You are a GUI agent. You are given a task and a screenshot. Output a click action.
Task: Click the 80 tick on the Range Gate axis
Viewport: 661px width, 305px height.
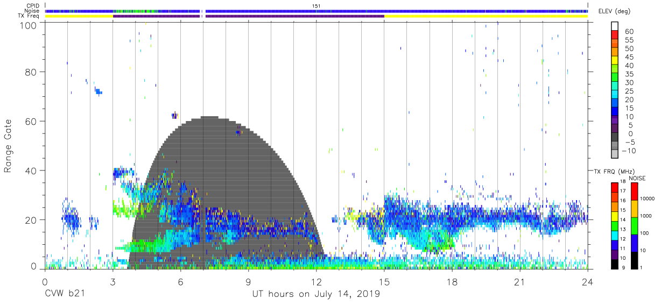click(31, 72)
